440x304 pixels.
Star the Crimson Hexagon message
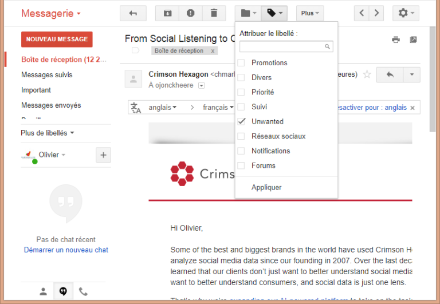367,74
